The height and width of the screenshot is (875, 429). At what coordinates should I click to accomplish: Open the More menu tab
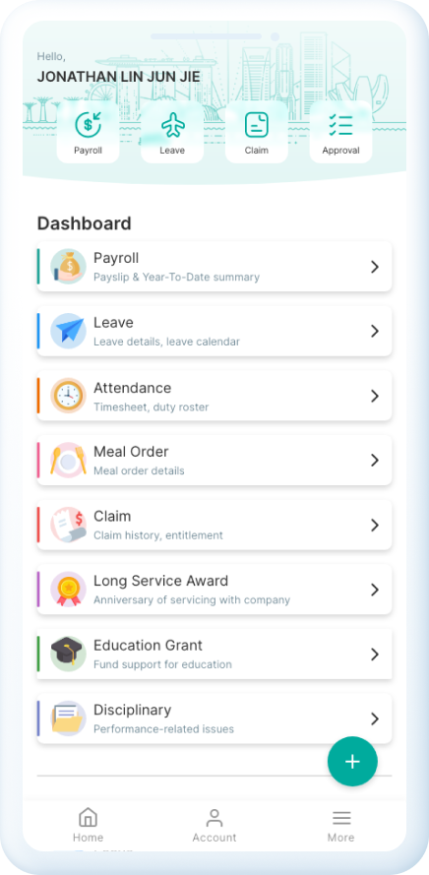click(x=340, y=825)
